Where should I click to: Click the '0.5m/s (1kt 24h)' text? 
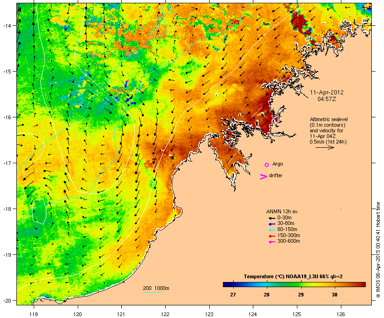[x=328, y=142]
